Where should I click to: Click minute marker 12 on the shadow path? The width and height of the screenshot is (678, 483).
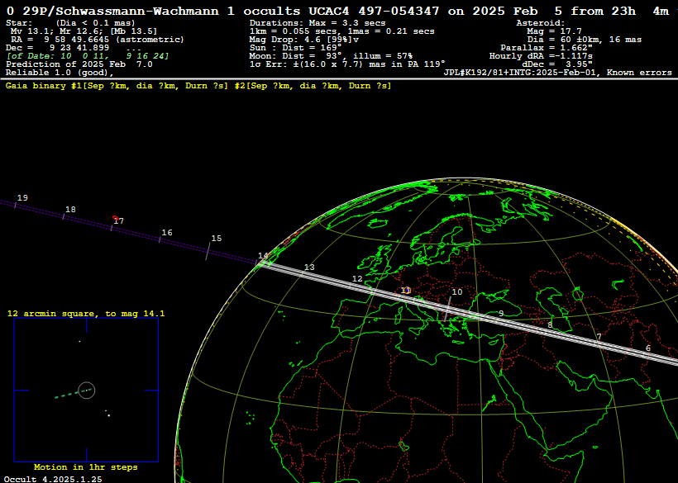click(x=357, y=279)
